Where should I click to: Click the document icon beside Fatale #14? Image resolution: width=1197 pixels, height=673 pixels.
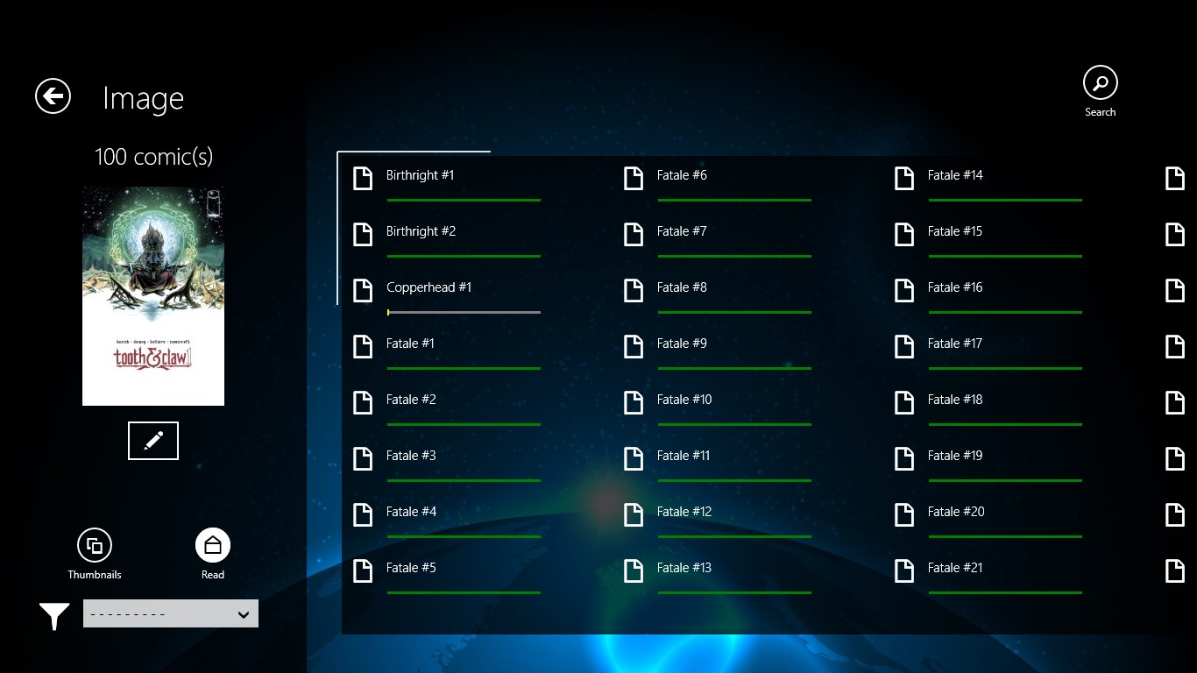(903, 178)
